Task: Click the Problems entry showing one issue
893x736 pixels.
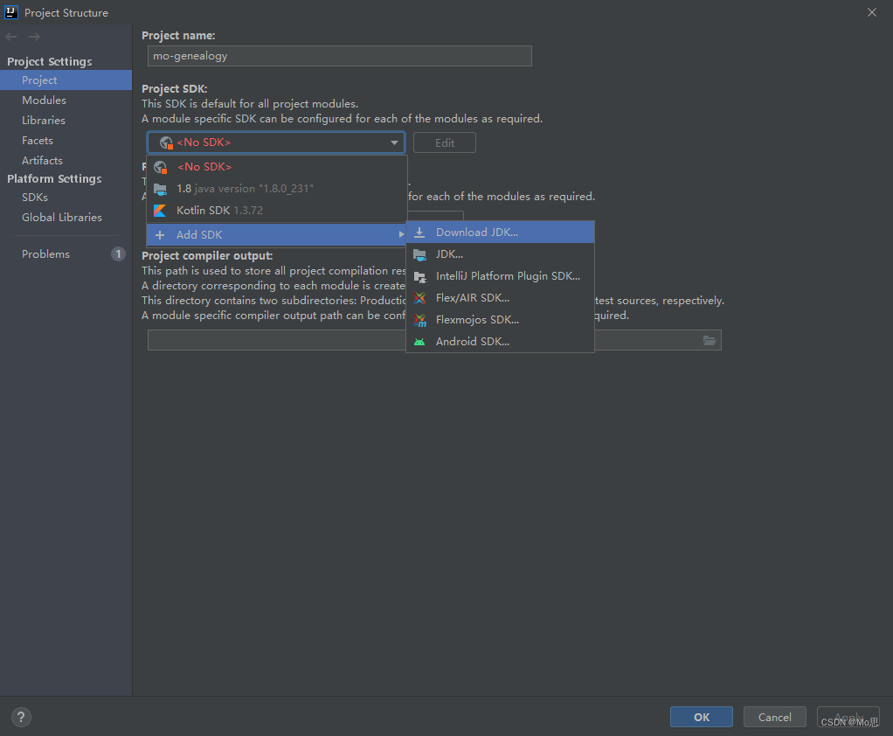Action: (45, 253)
